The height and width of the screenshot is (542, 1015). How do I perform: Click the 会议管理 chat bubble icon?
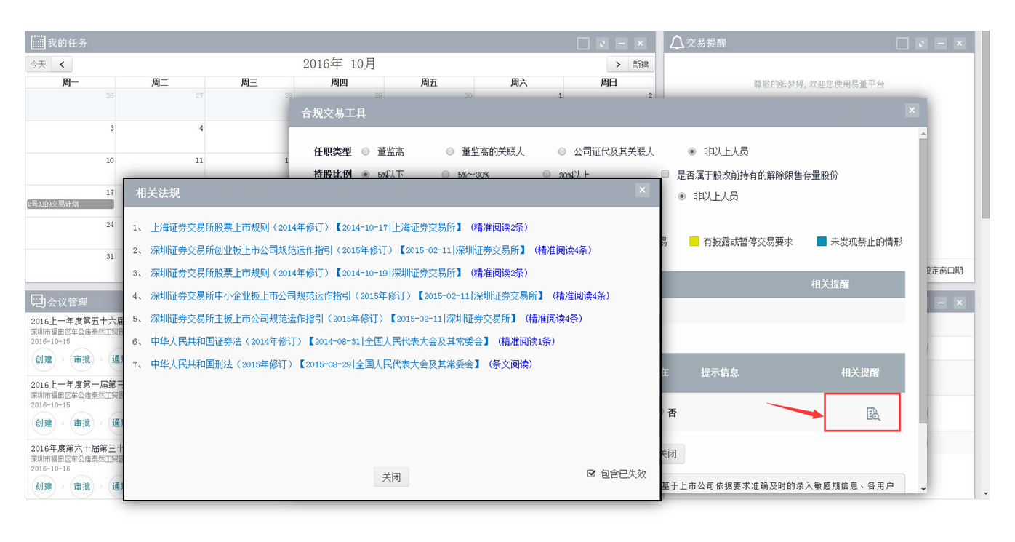pos(38,301)
